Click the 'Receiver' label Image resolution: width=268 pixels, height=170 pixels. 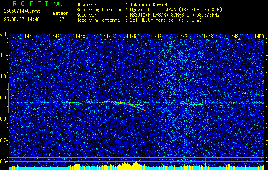tap(86, 15)
